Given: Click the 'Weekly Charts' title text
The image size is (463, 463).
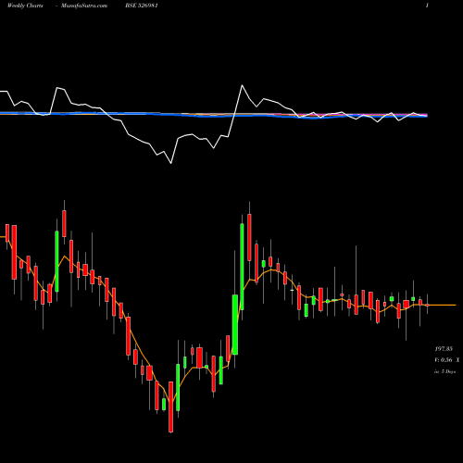Looking at the screenshot, I should 25,6.
